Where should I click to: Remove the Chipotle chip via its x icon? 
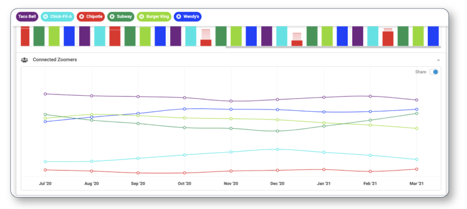point(82,17)
